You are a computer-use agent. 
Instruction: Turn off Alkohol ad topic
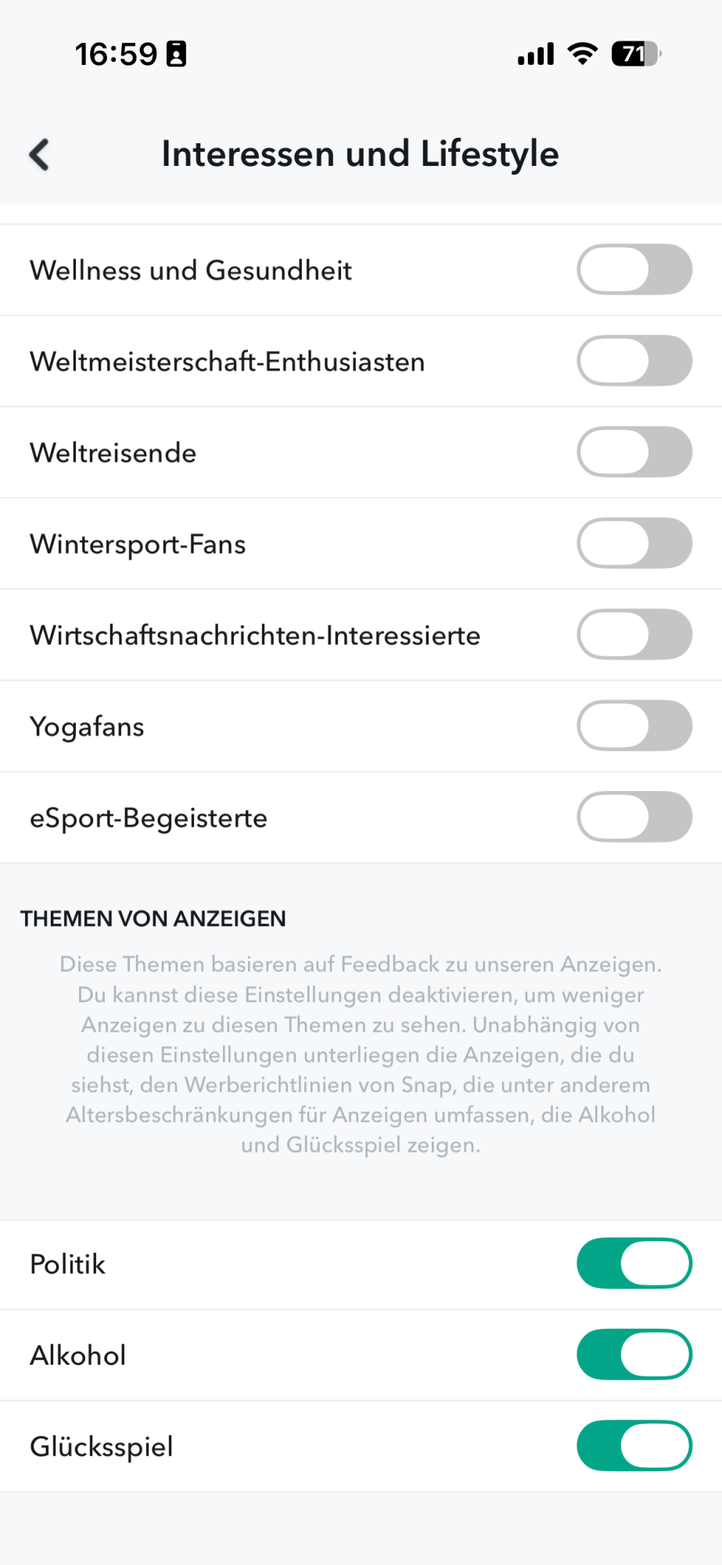tap(634, 1355)
